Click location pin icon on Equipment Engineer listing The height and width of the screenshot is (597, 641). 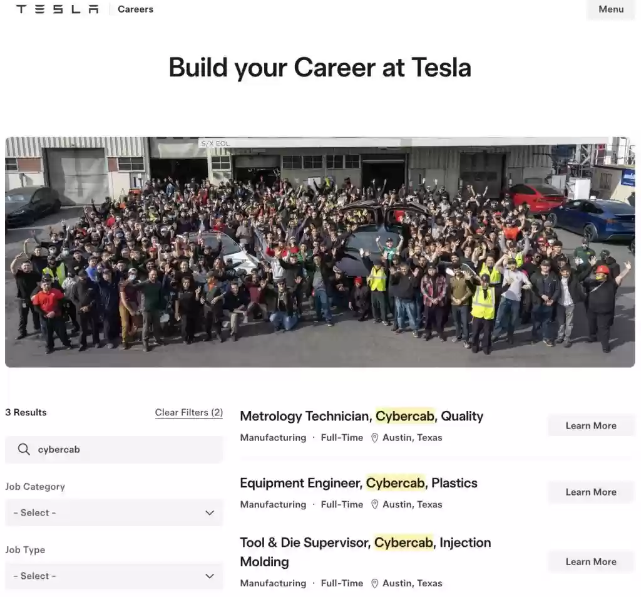coord(375,505)
